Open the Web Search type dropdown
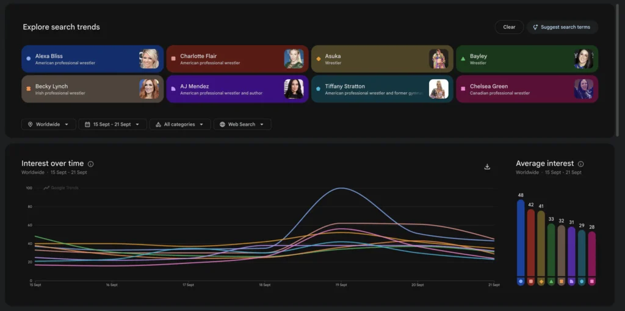Image resolution: width=625 pixels, height=311 pixels. [x=242, y=124]
